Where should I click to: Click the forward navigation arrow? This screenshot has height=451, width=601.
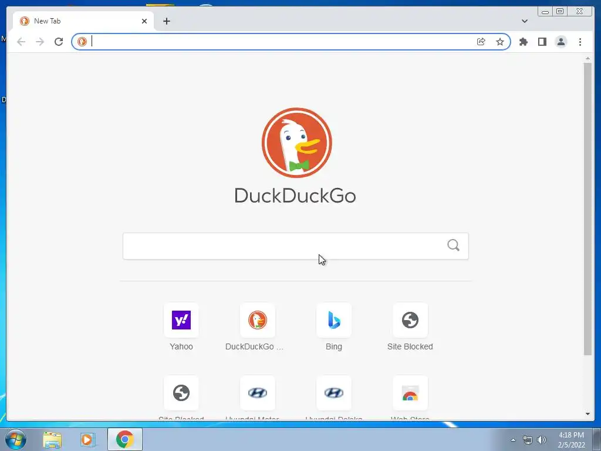coord(40,42)
